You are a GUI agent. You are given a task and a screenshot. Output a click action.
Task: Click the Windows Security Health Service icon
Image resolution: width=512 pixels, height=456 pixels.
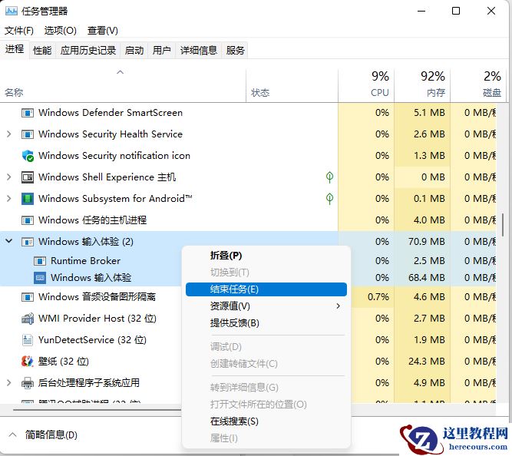click(28, 134)
